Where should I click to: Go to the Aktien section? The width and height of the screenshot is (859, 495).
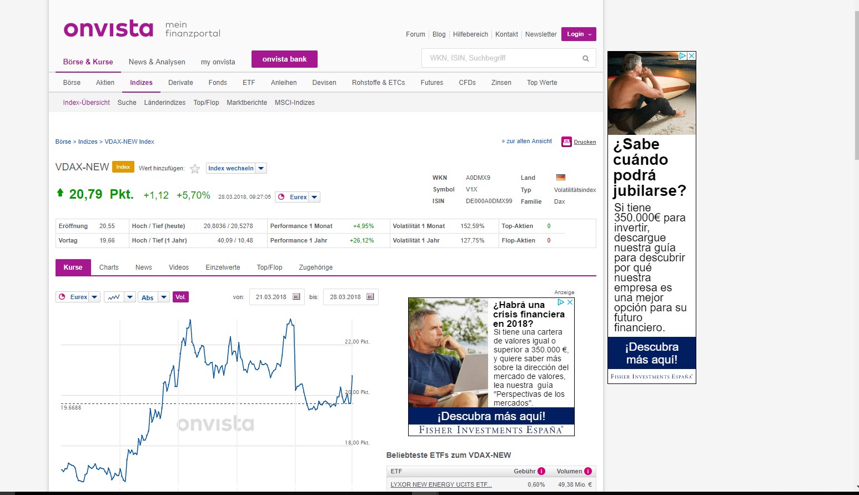click(105, 83)
